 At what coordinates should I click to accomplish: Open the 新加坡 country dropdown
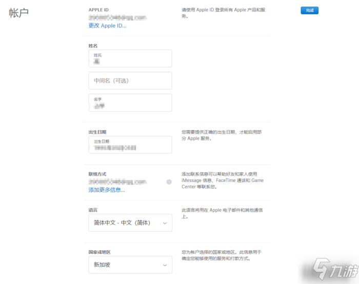click(130, 265)
